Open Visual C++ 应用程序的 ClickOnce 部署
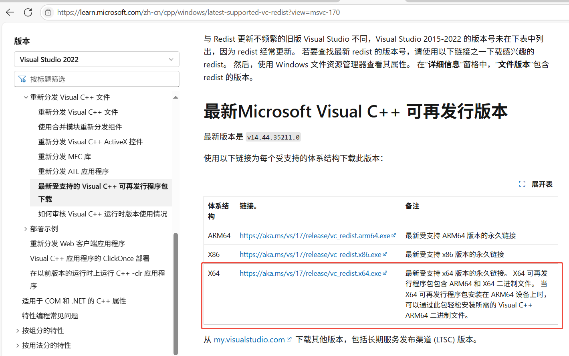This screenshot has height=356, width=569. (90, 259)
